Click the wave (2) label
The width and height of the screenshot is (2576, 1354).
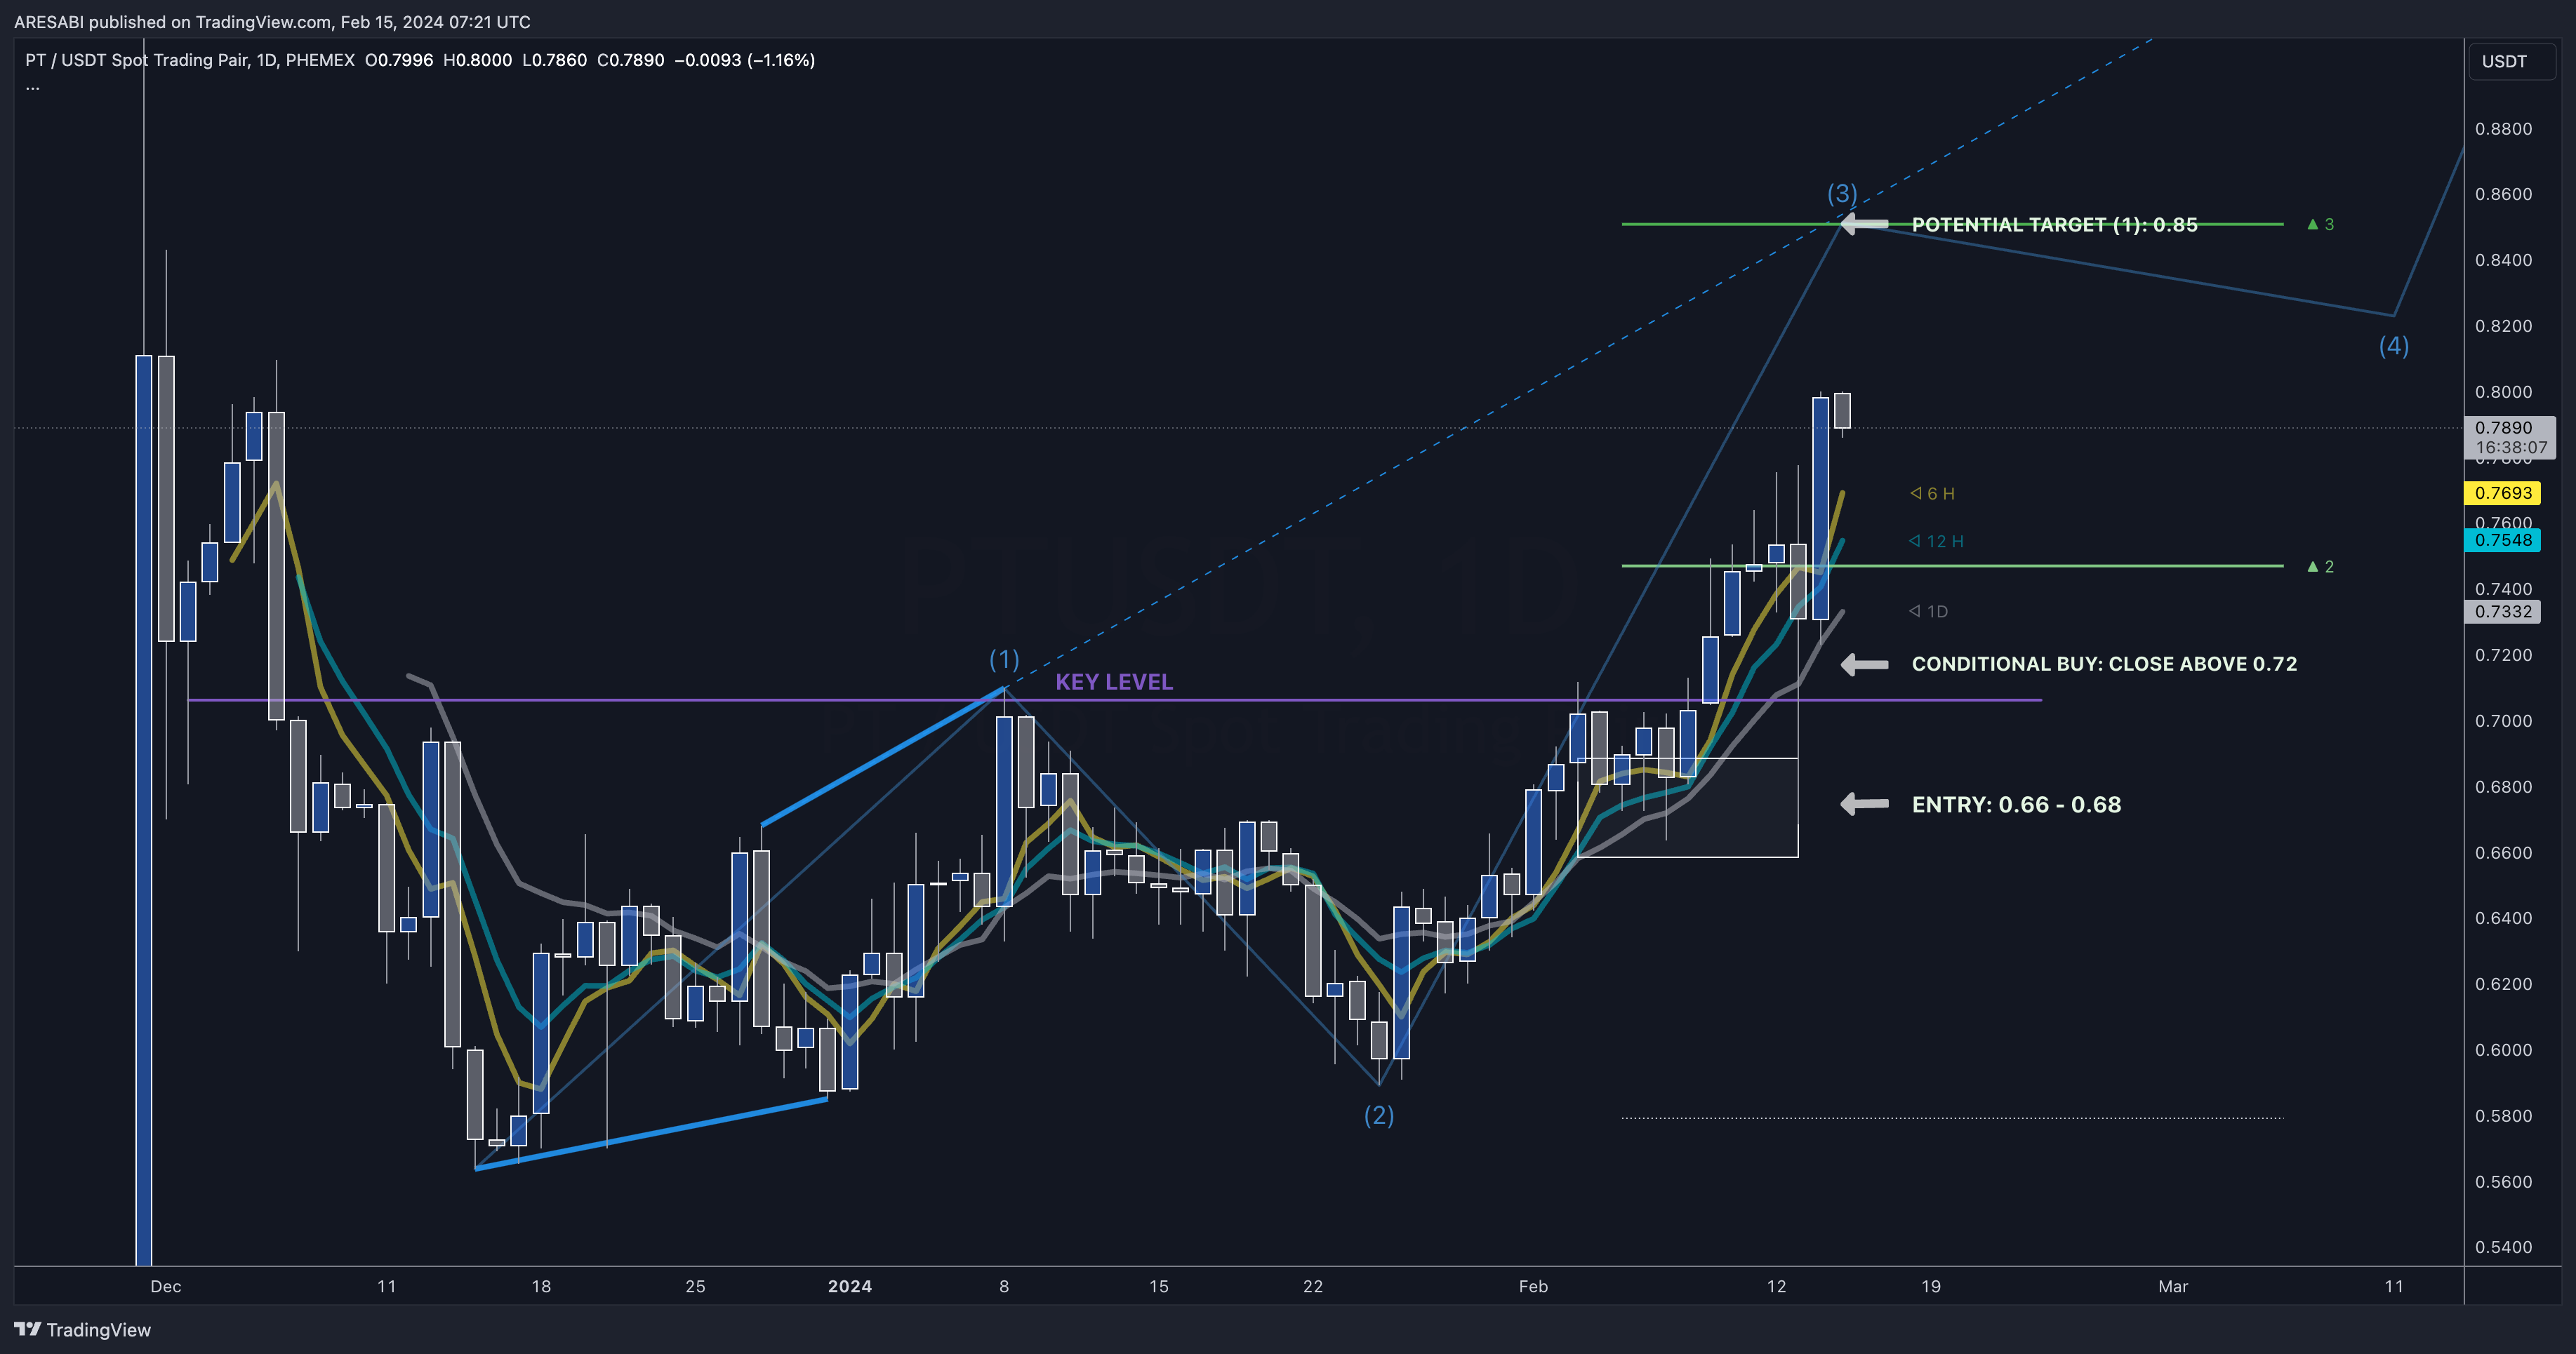[x=1379, y=1114]
